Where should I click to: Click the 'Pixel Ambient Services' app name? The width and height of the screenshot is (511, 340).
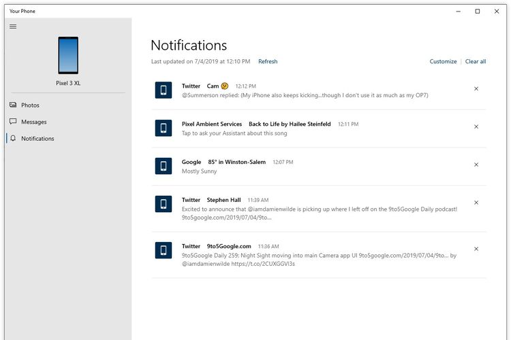tap(212, 124)
